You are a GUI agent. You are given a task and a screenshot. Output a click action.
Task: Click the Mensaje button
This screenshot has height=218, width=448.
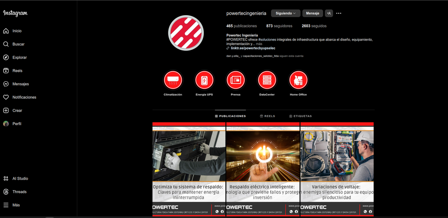click(x=313, y=13)
